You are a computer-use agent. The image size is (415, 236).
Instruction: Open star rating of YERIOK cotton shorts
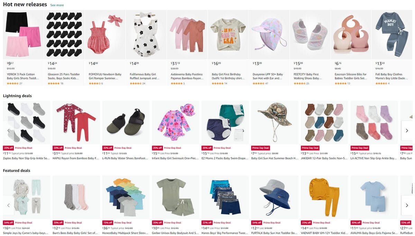pos(12,83)
